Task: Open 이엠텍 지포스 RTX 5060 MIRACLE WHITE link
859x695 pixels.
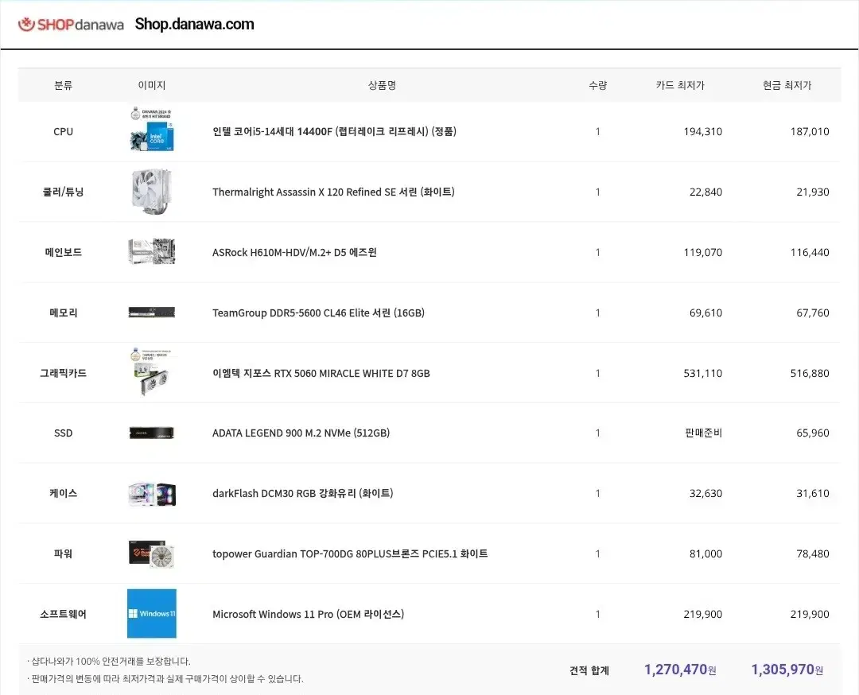Action: (x=321, y=373)
